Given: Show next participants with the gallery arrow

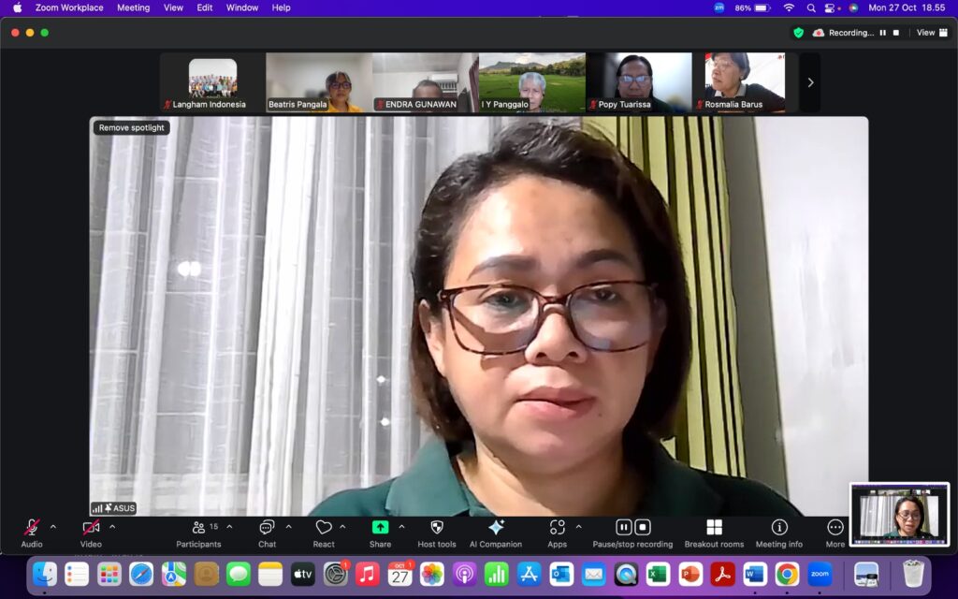Looking at the screenshot, I should pos(810,82).
